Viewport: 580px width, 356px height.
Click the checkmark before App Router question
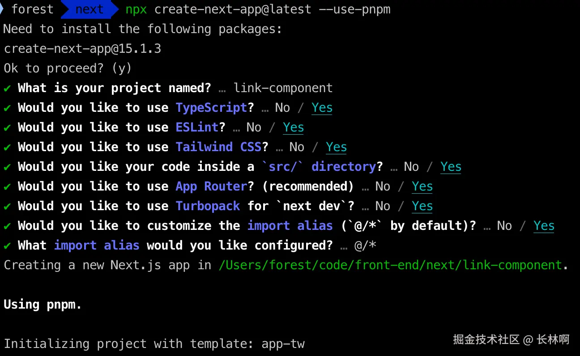pos(7,187)
